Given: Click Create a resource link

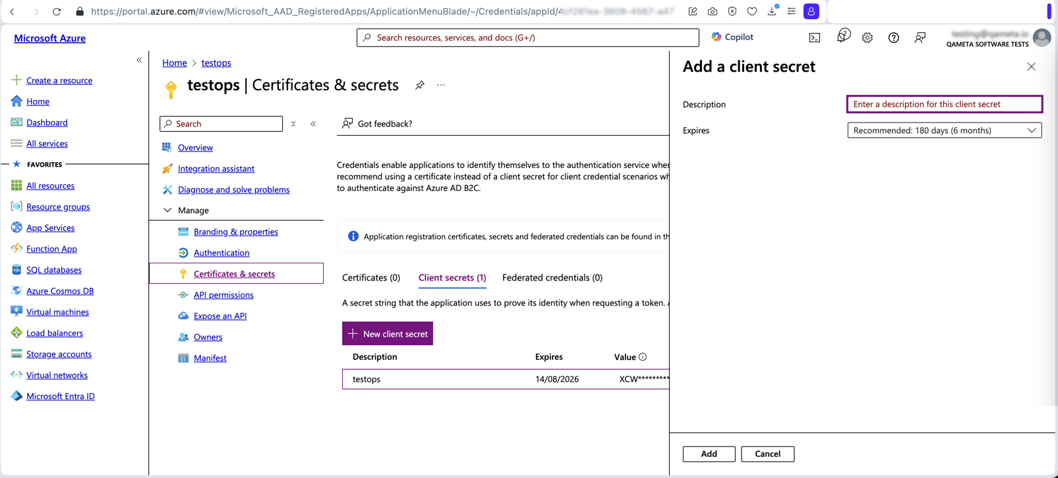Looking at the screenshot, I should [59, 80].
